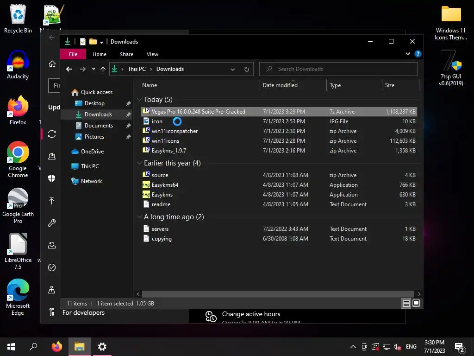This screenshot has width=474, height=356.
Task: Select the source zip archive
Action: click(279, 175)
